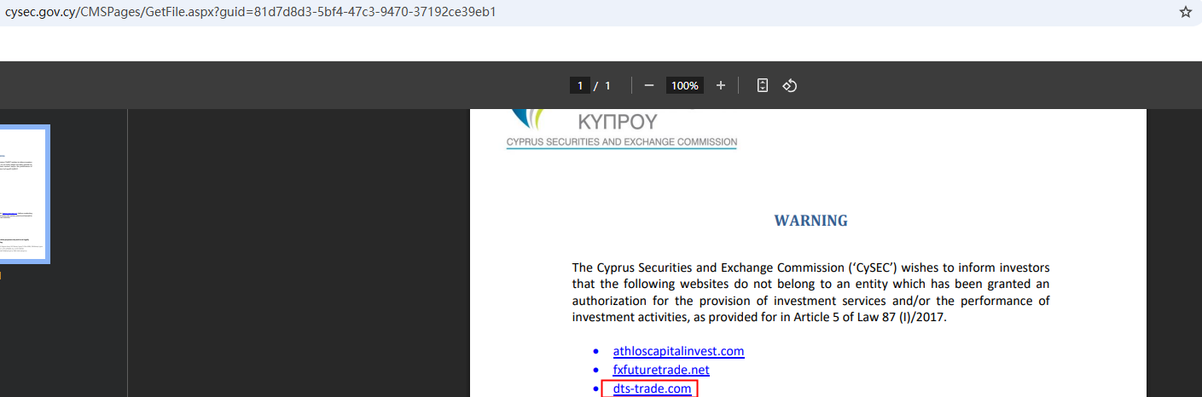Image resolution: width=1202 pixels, height=397 pixels.
Task: Click the total page count '1' after slash
Action: click(607, 85)
